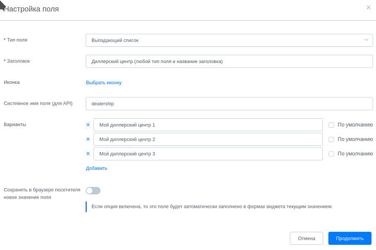This screenshot has width=376, height=250.
Task: Edit 'Мой диллерский центр 3' variant text
Action: point(208,154)
